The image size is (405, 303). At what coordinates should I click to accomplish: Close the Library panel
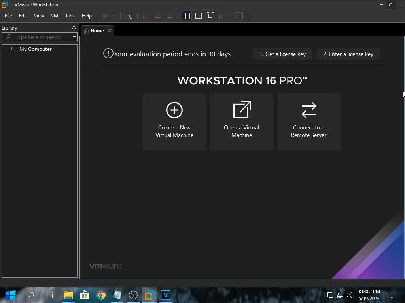(74, 27)
